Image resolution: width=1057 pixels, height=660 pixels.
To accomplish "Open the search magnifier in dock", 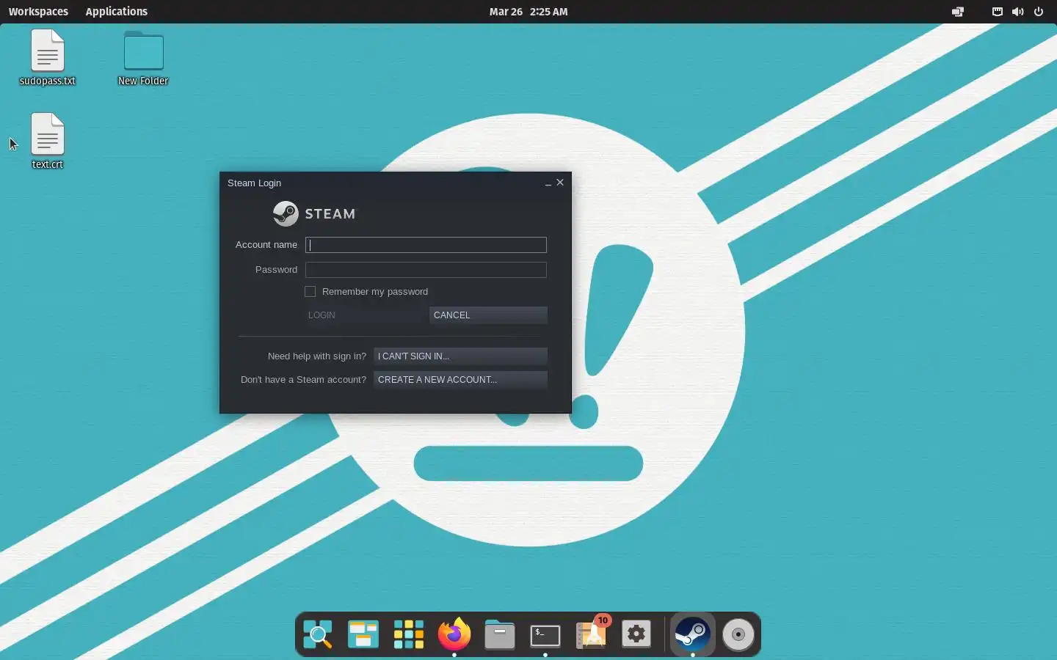I will click(x=318, y=634).
